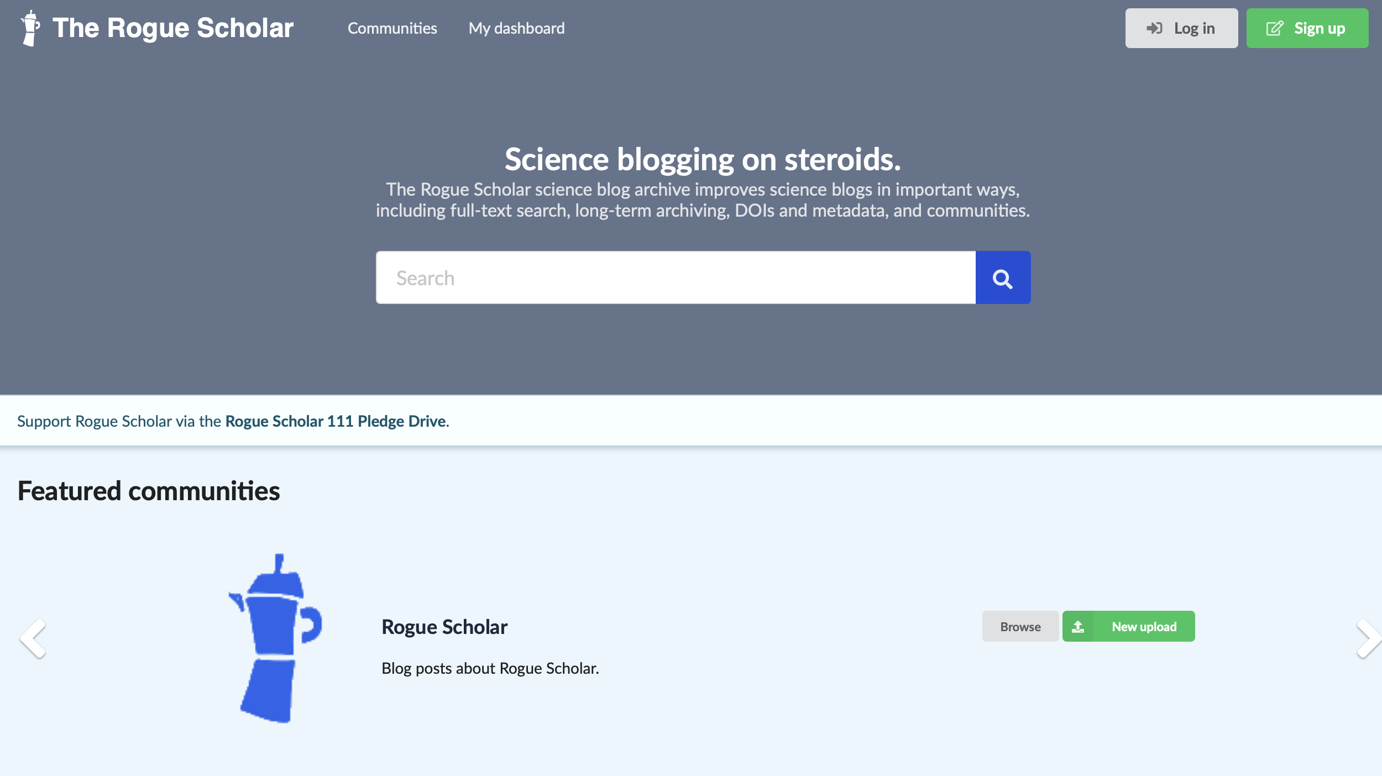
Task: Click the arrow icon beside Log in
Action: coord(1154,28)
